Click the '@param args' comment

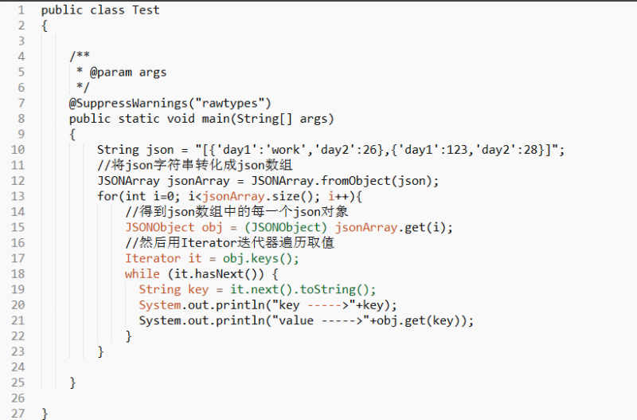tap(128, 73)
